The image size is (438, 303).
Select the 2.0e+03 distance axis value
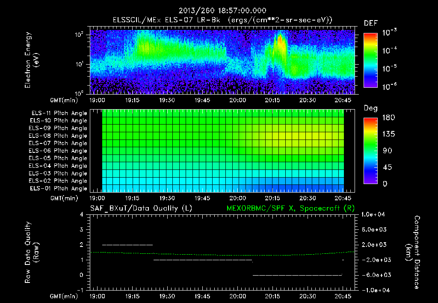374,245
